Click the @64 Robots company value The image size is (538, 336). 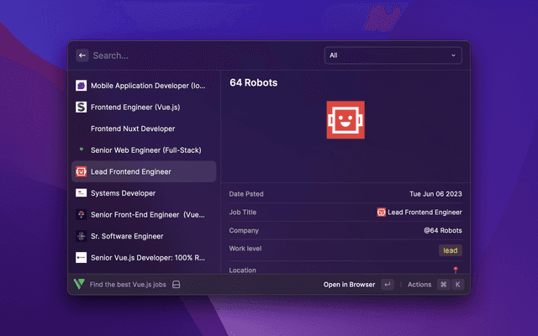tap(442, 230)
